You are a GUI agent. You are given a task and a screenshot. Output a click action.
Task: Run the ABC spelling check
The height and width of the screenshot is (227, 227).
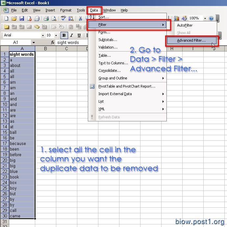63,18
